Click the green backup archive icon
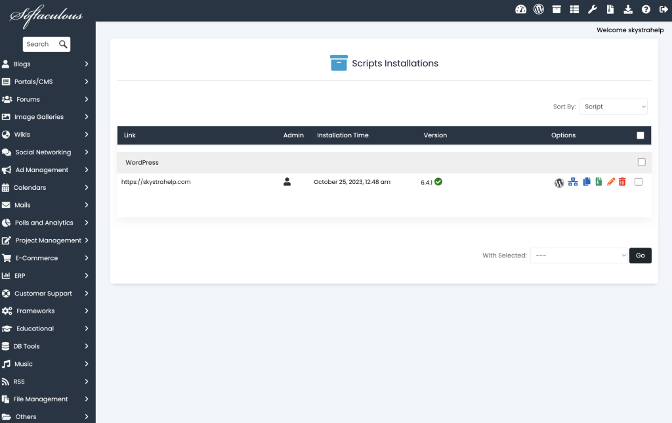 pos(598,182)
